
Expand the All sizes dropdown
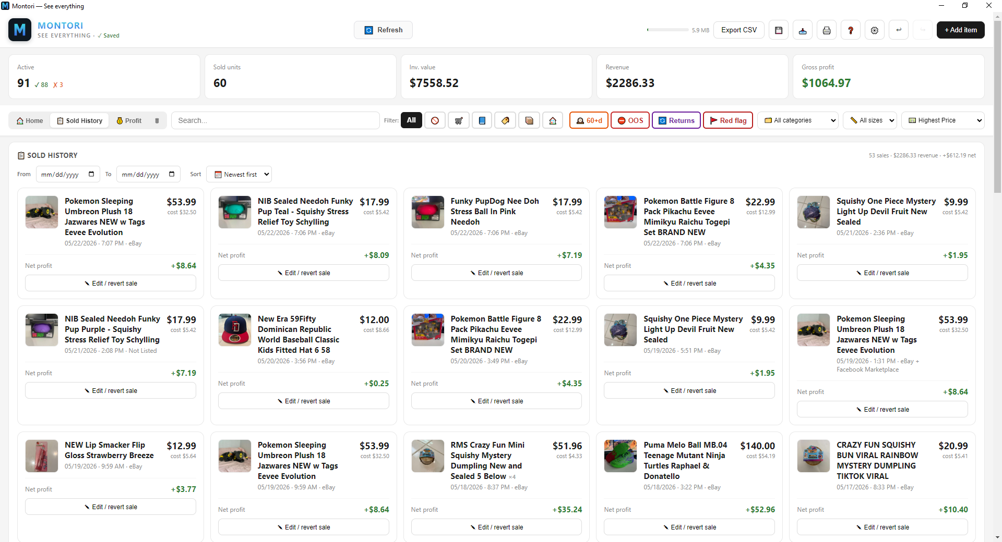click(x=870, y=120)
